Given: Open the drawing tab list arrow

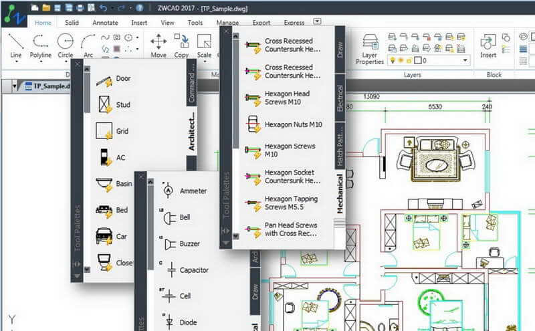Looking at the screenshot, I should point(14,86).
